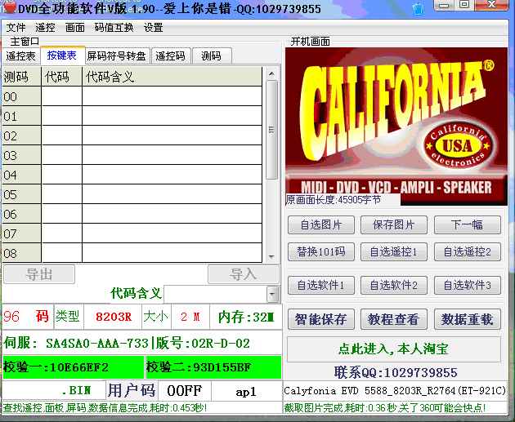This screenshot has height=422, width=515.
Task: Click the Calyfonia EVD 5588_8203R firmware name text
Action: point(395,391)
